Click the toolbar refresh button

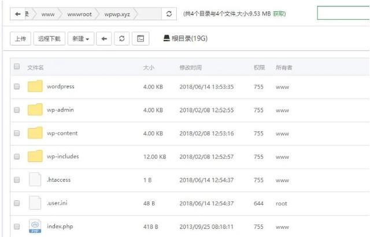click(121, 39)
